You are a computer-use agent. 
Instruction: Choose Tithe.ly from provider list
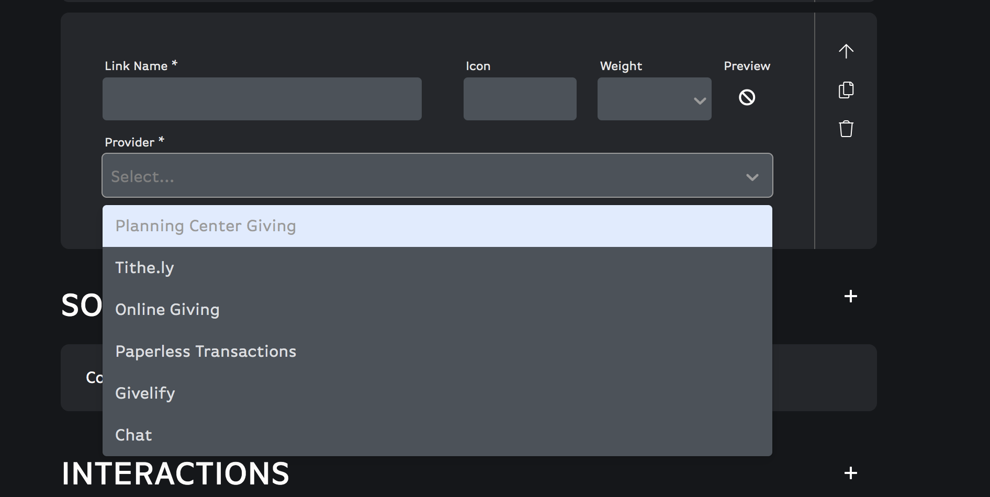click(437, 268)
